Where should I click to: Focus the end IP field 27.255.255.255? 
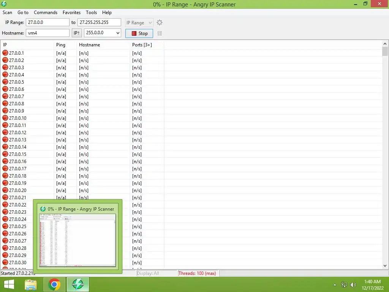[99, 22]
